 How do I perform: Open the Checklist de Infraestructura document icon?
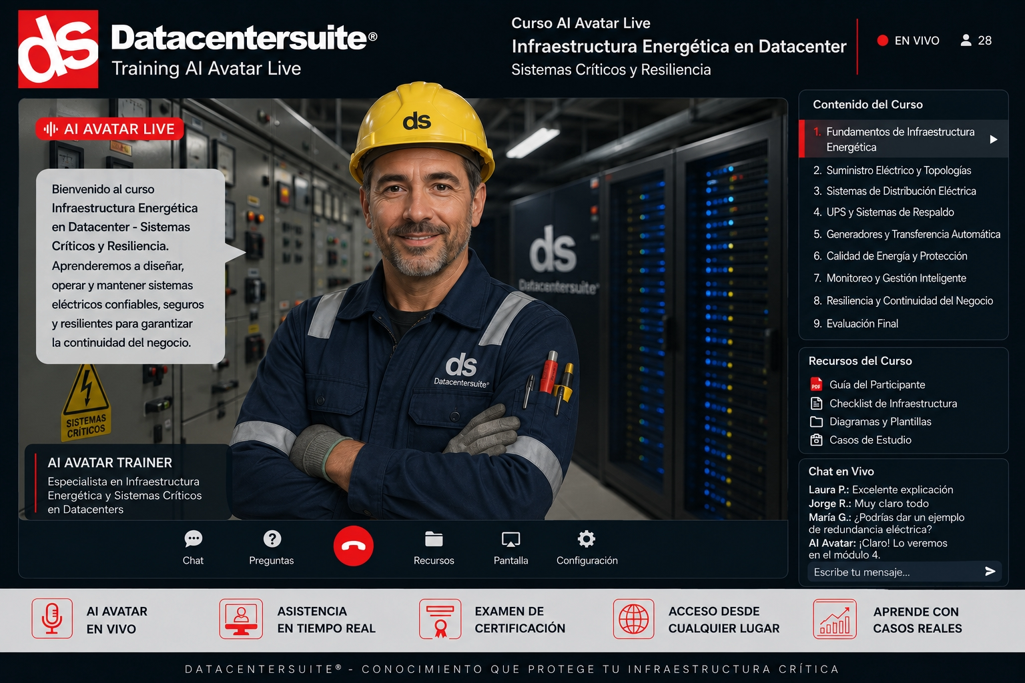816,403
